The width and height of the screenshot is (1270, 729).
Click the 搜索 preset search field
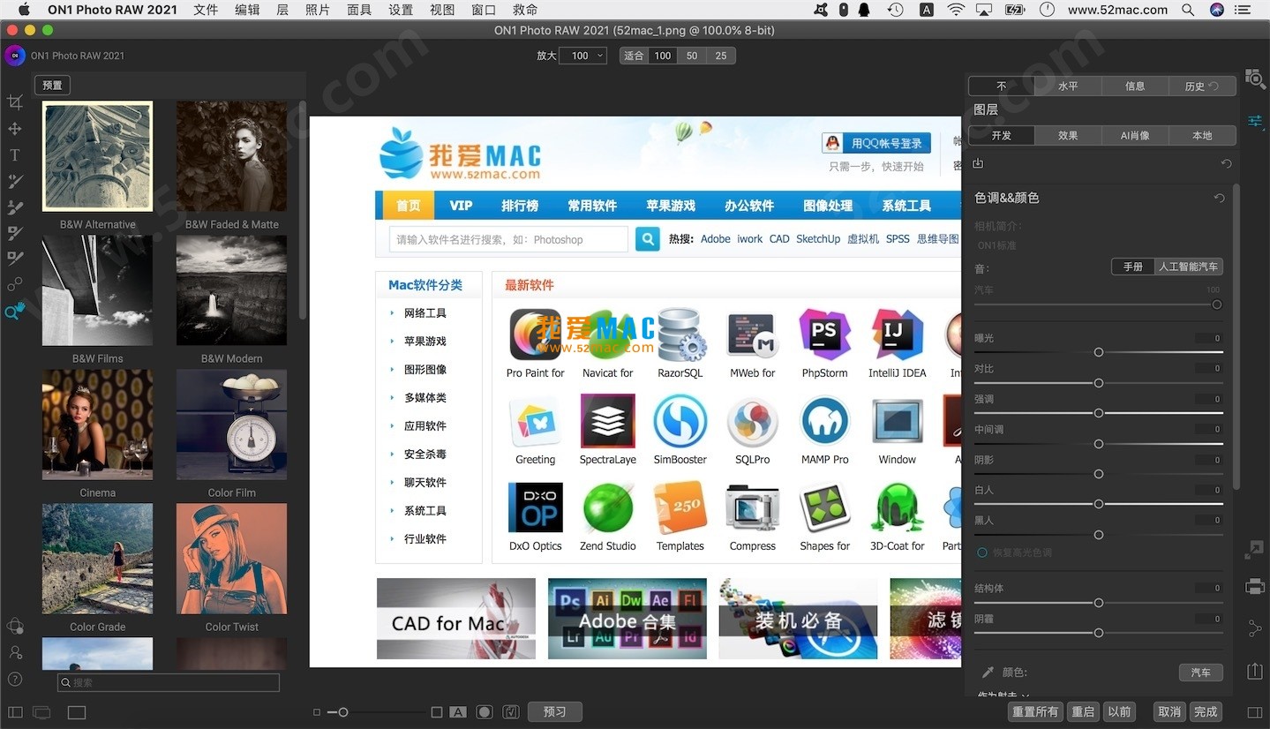(x=168, y=682)
